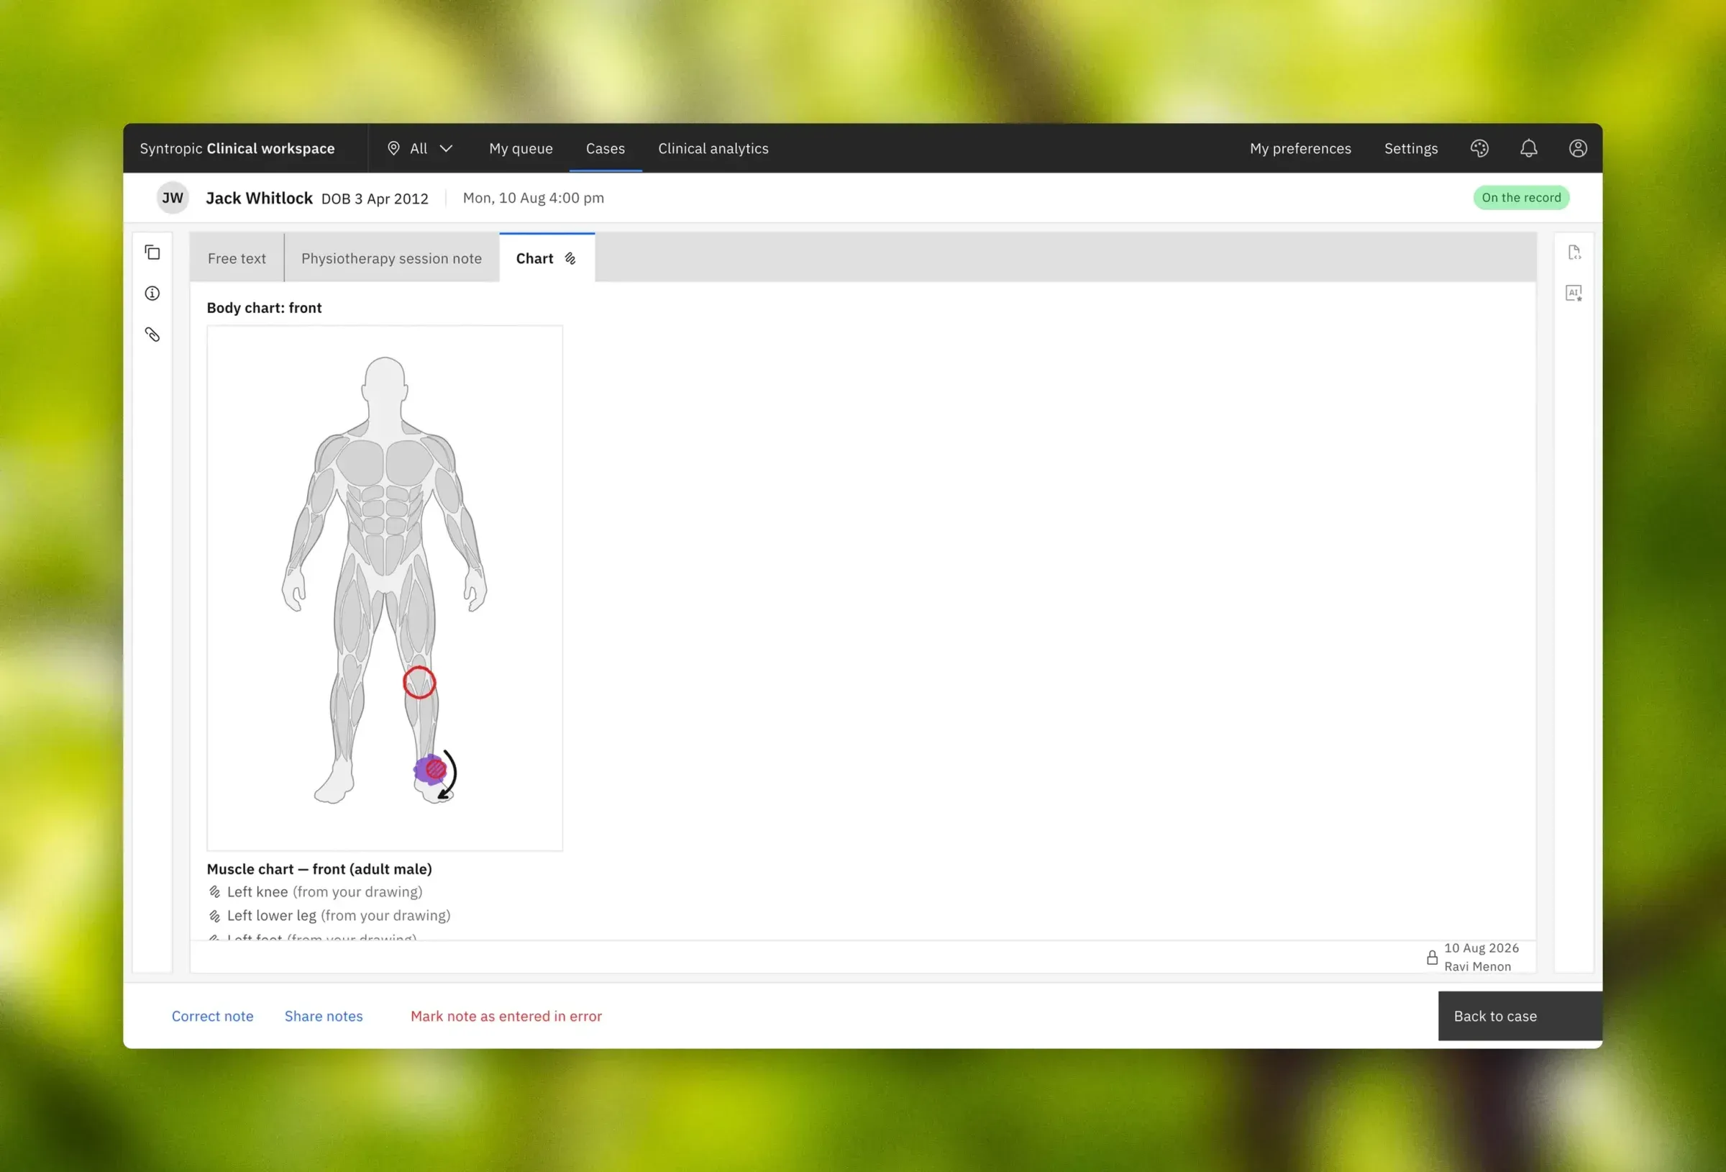1726x1172 pixels.
Task: Open the user account profile icon
Action: click(1578, 149)
